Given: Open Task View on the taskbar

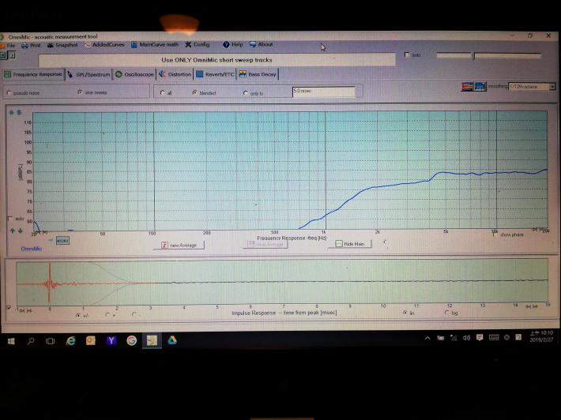Looking at the screenshot, I should [50, 341].
